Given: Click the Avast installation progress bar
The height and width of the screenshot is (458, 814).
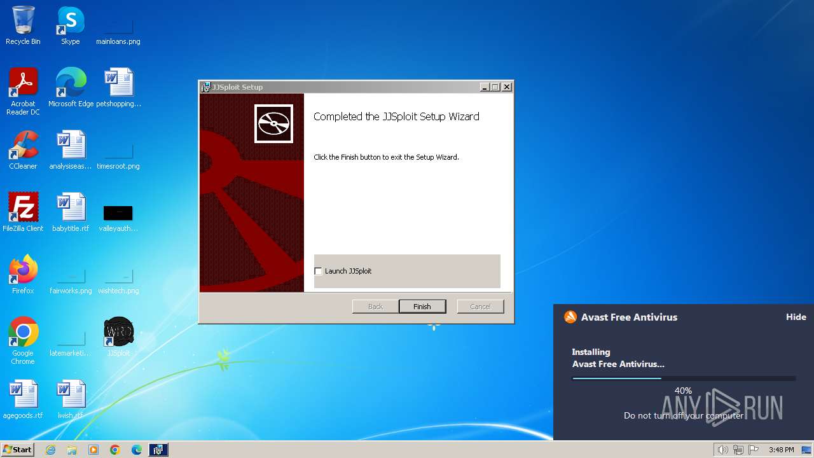Looking at the screenshot, I should coord(684,378).
